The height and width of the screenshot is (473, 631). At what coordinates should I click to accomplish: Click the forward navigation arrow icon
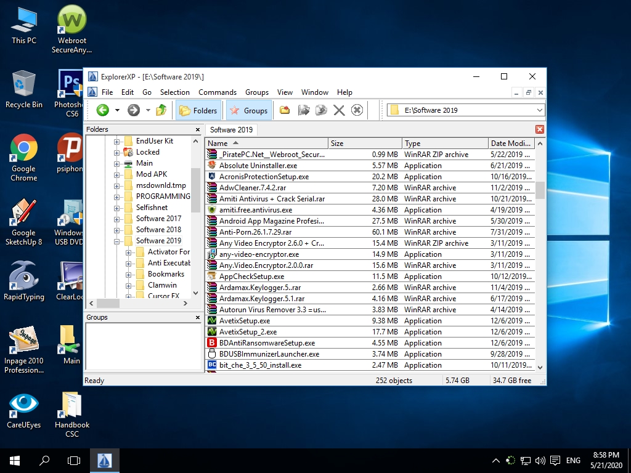[x=133, y=110]
